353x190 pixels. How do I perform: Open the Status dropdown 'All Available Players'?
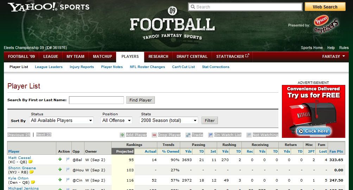[x=62, y=120]
